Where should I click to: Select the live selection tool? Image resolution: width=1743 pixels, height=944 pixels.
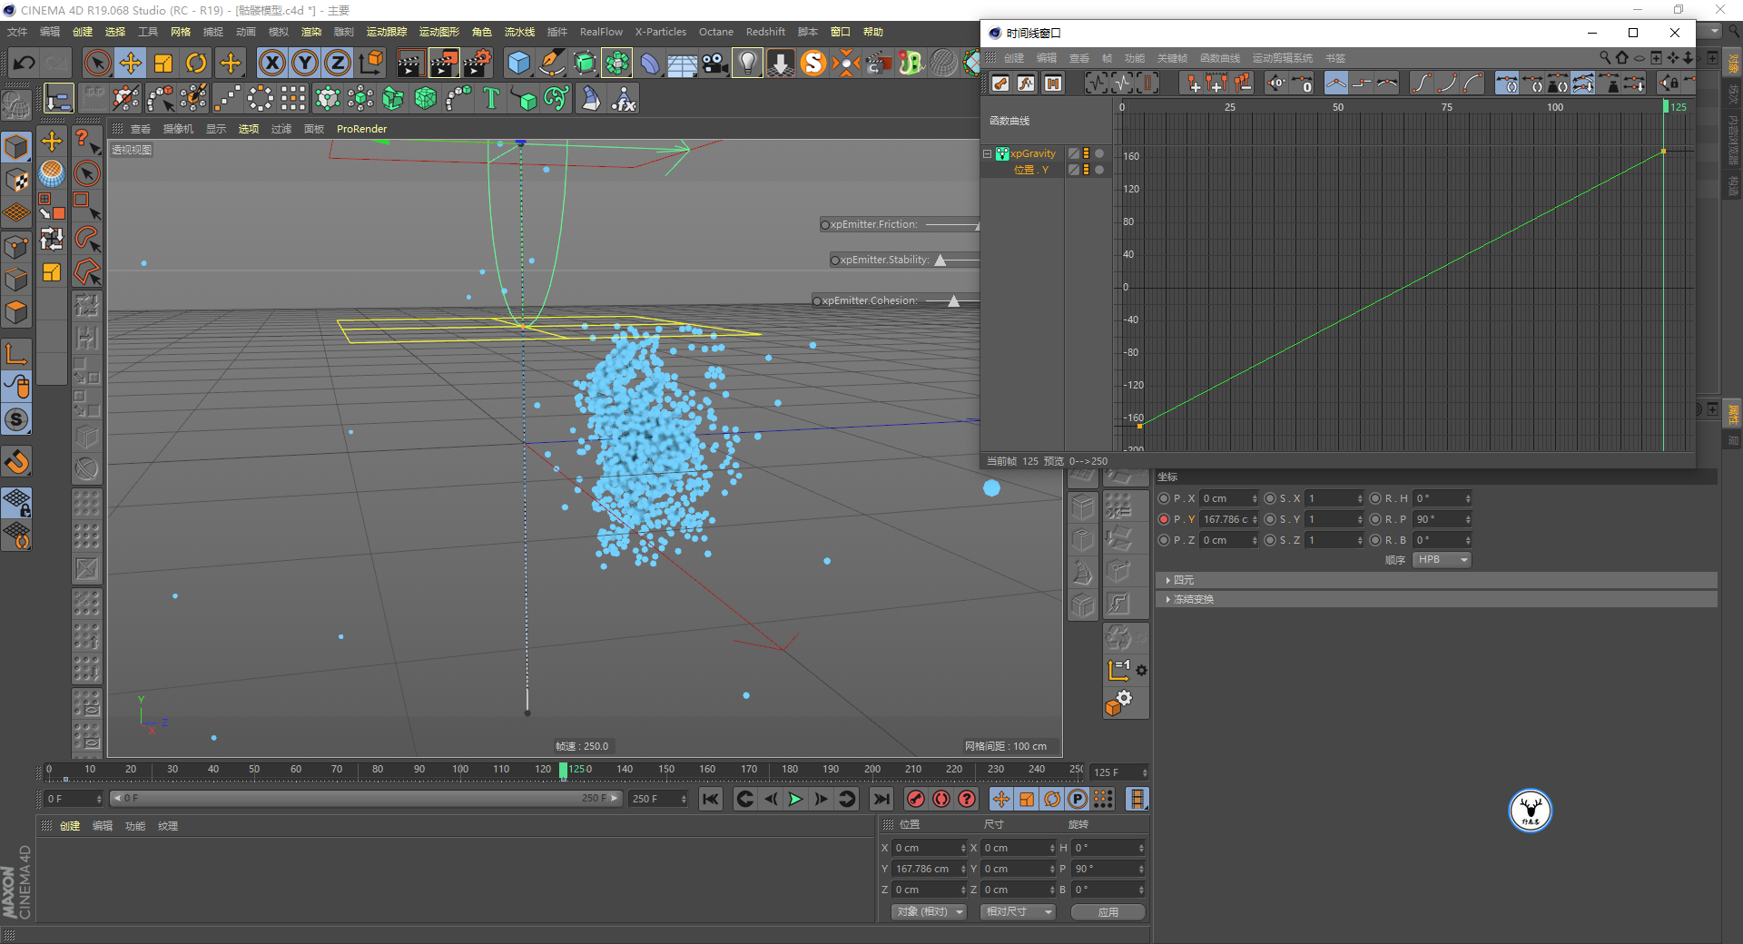(97, 63)
